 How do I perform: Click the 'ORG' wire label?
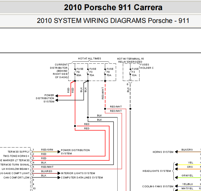tap(190, 167)
